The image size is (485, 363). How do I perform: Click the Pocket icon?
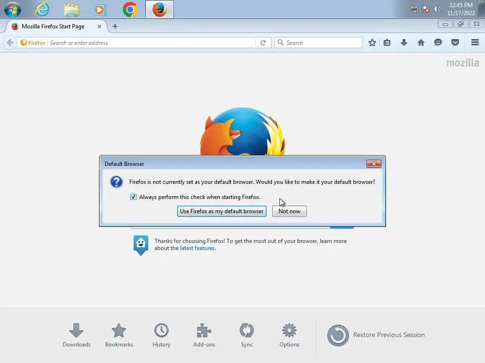pos(455,43)
